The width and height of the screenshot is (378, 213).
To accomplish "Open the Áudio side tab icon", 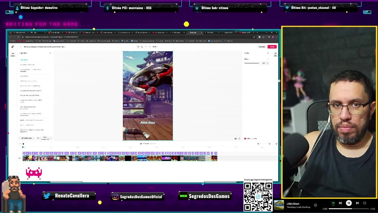I will 275,54.
